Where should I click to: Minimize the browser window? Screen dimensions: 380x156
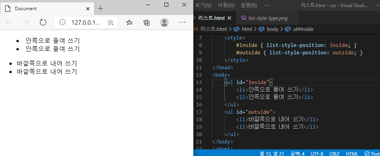[x=148, y=5]
